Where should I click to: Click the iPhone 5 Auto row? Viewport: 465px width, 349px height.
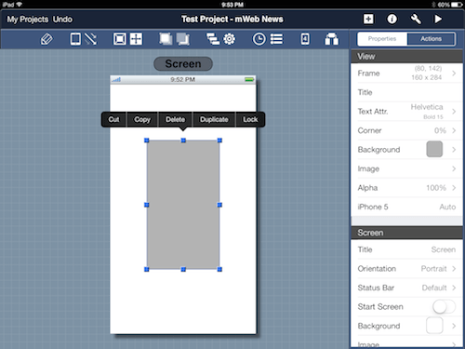coord(406,207)
